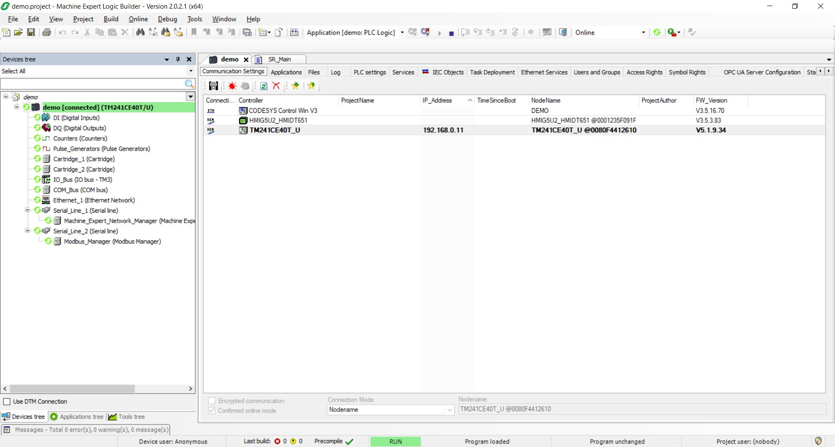Viewport: 835px width, 447px height.
Task: Switch to the Tools tree panel tab
Action: tap(127, 417)
